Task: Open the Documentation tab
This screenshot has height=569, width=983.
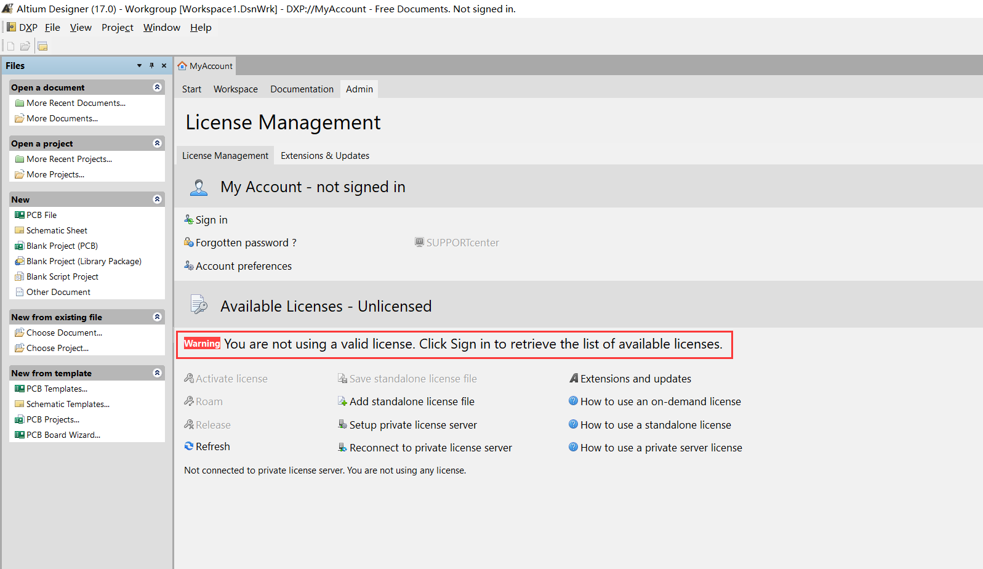Action: click(x=302, y=89)
